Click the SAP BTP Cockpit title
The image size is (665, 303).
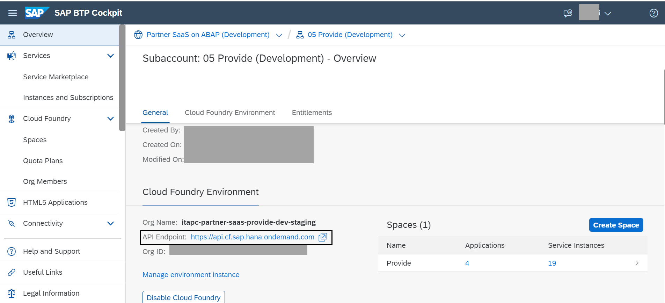tap(88, 13)
